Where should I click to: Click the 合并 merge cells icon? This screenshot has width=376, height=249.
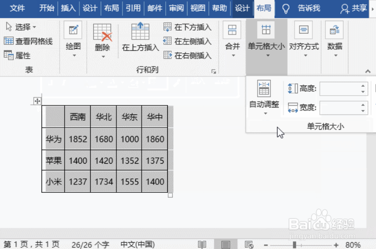(232, 30)
